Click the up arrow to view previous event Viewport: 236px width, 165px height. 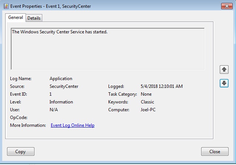(x=224, y=69)
